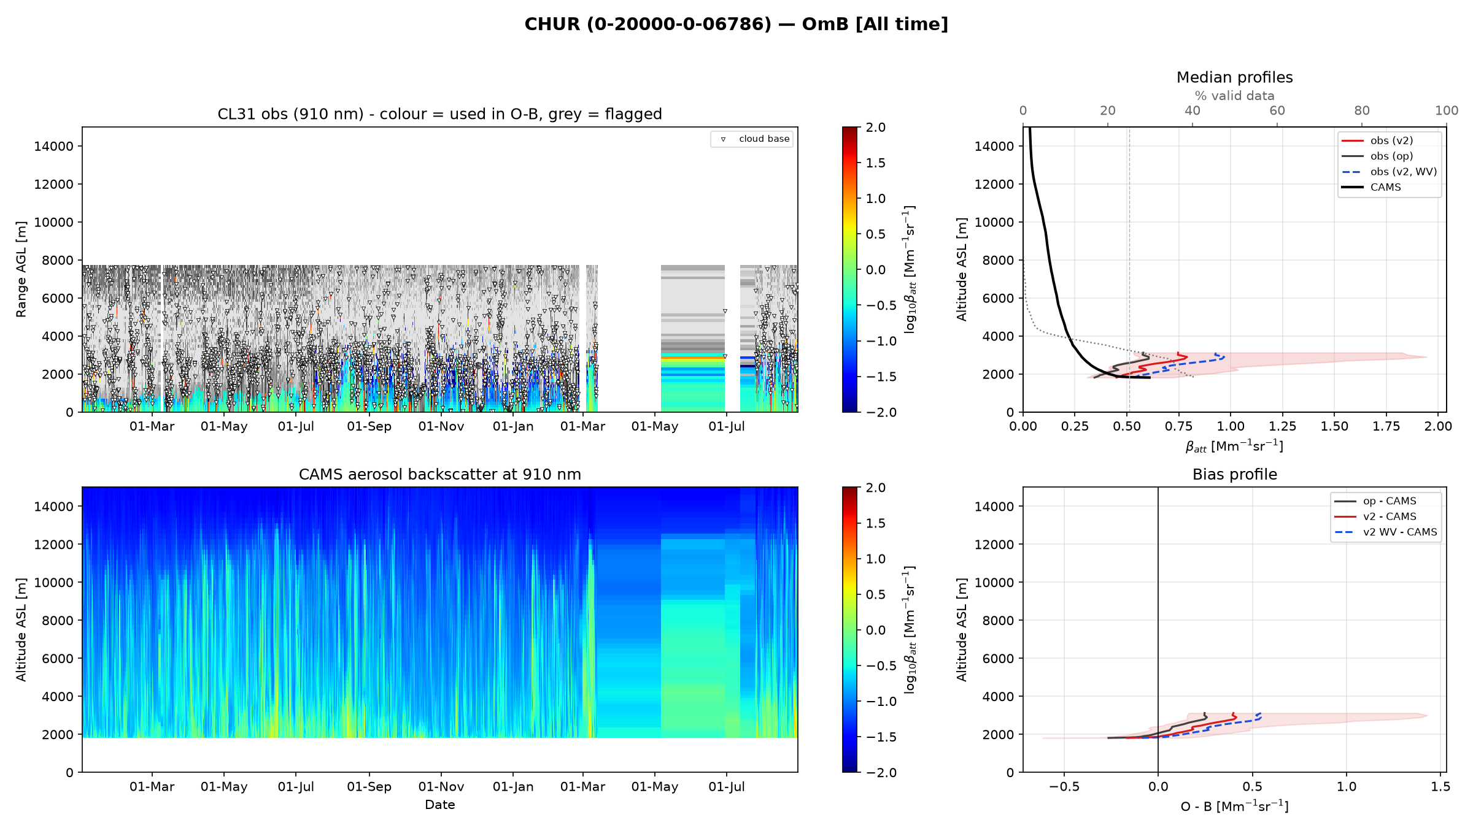The height and width of the screenshot is (828, 1473).
Task: Click the "Median profiles" panel title
Action: click(x=1234, y=77)
